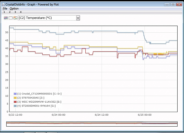Click the 6/23 12:00 time axis label
The image size is (184, 133).
(x=15, y=115)
